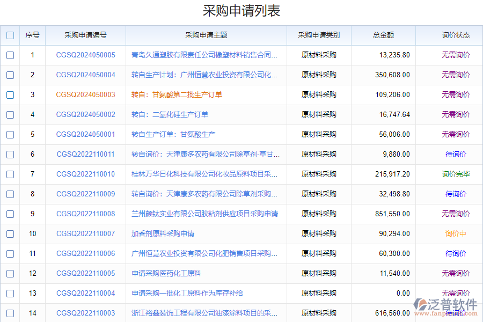Viewport: 483px width, 322px height.
Task: Open request number CGSQ2022110011
Action: (x=85, y=155)
